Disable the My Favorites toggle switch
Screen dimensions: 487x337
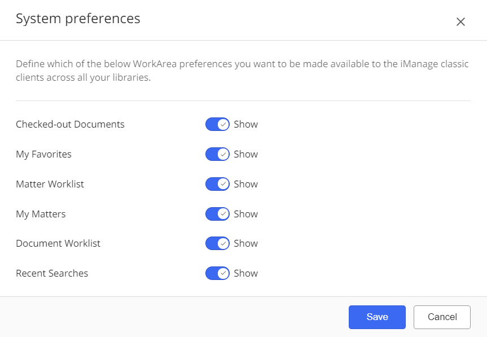(217, 154)
